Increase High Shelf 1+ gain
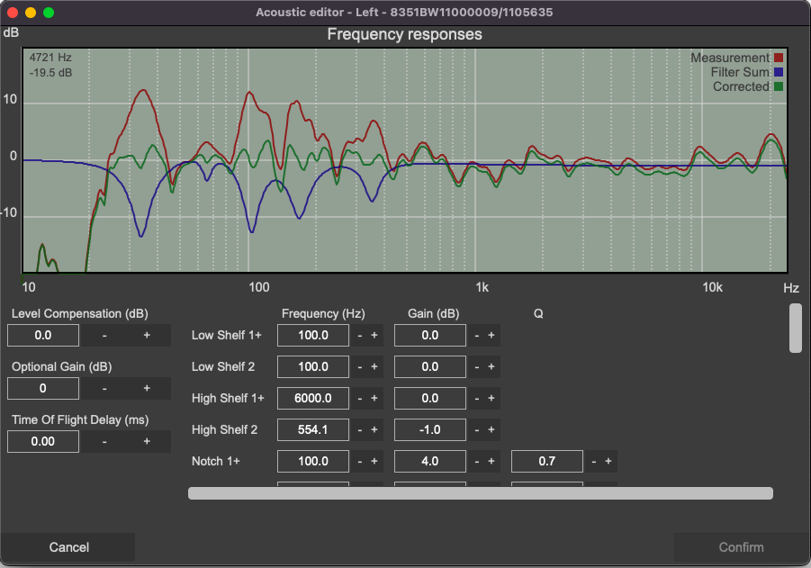Screen dimensions: 811x568 tap(491, 399)
